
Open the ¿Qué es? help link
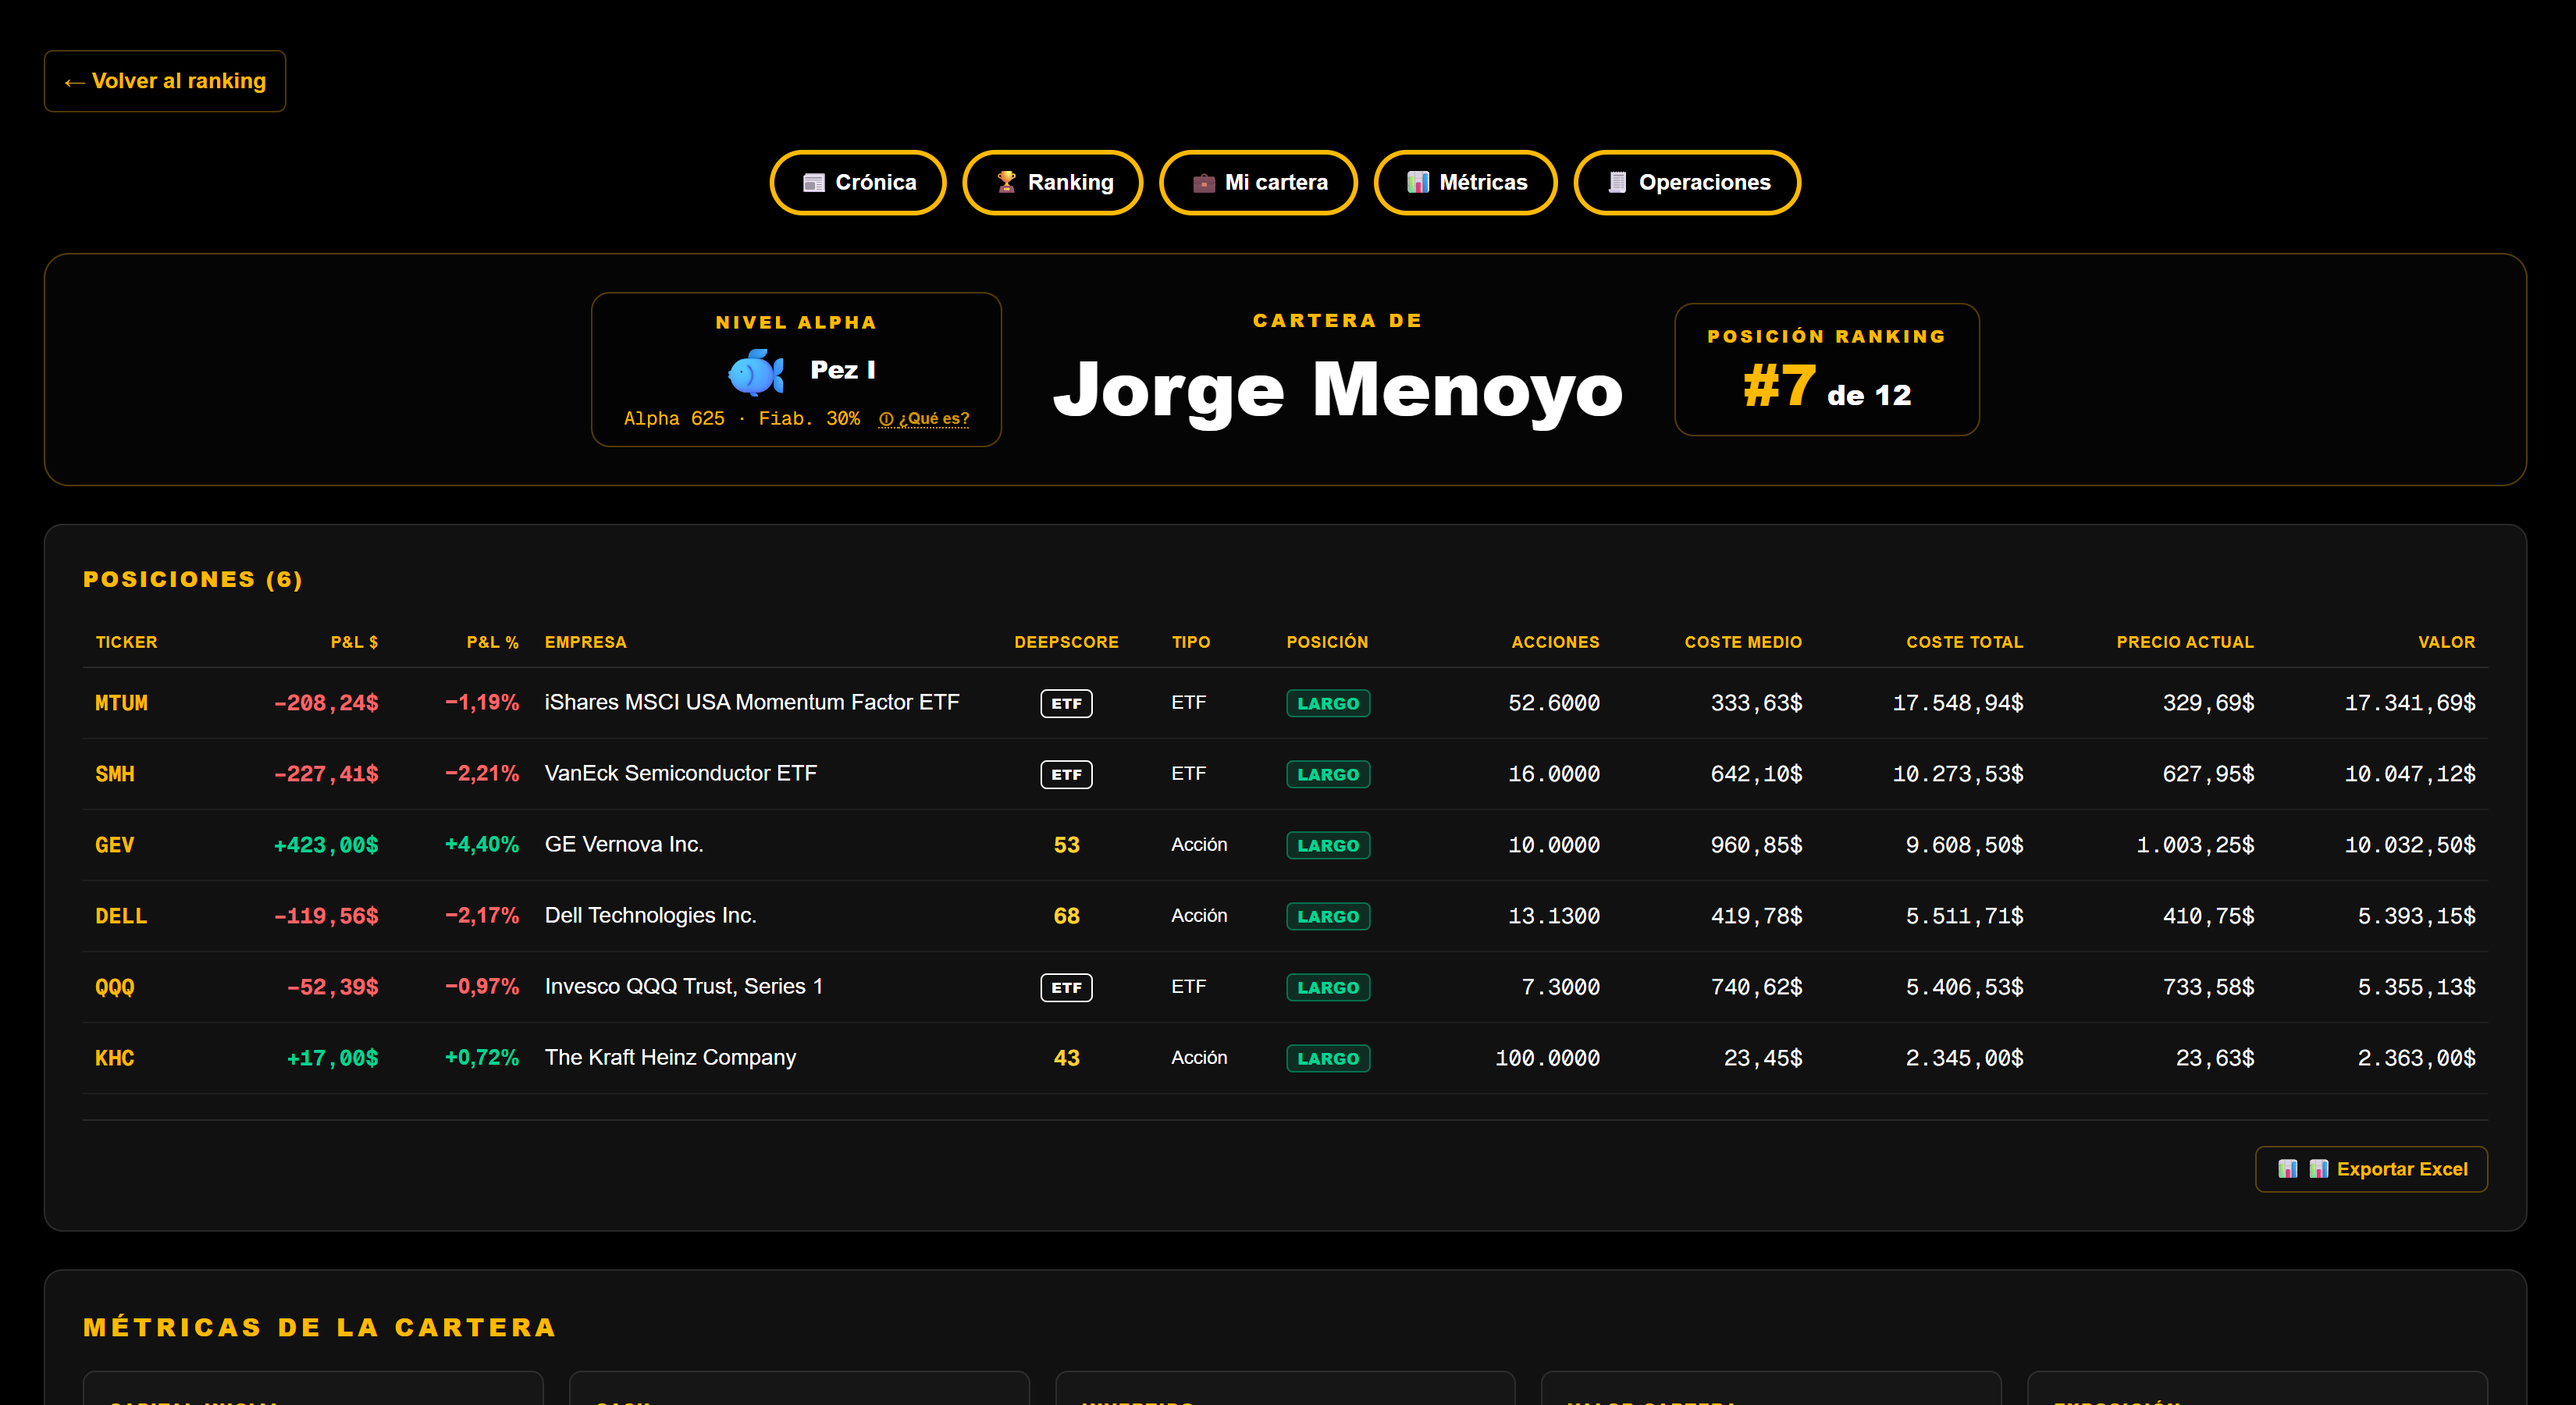[x=924, y=419]
